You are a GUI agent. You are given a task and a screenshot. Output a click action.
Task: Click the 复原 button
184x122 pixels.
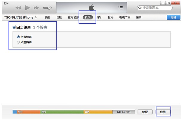point(145,112)
